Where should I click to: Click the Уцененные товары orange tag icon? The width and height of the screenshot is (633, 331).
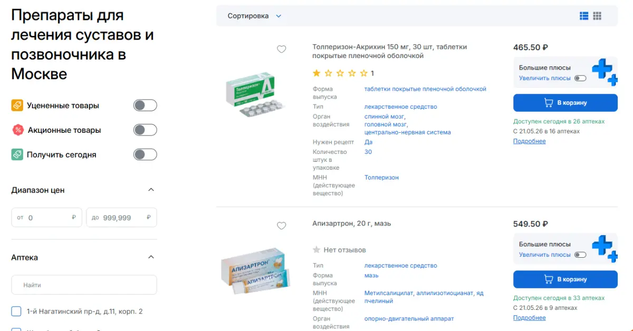pyautogui.click(x=17, y=105)
